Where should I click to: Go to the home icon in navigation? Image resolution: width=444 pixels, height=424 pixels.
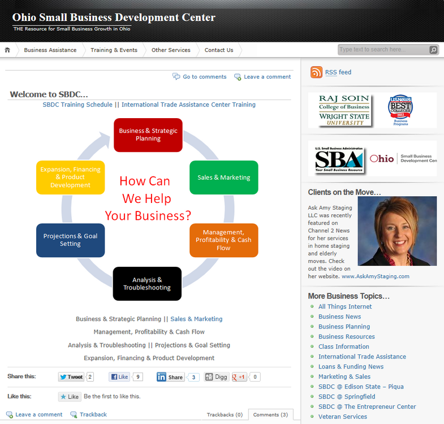click(x=7, y=50)
